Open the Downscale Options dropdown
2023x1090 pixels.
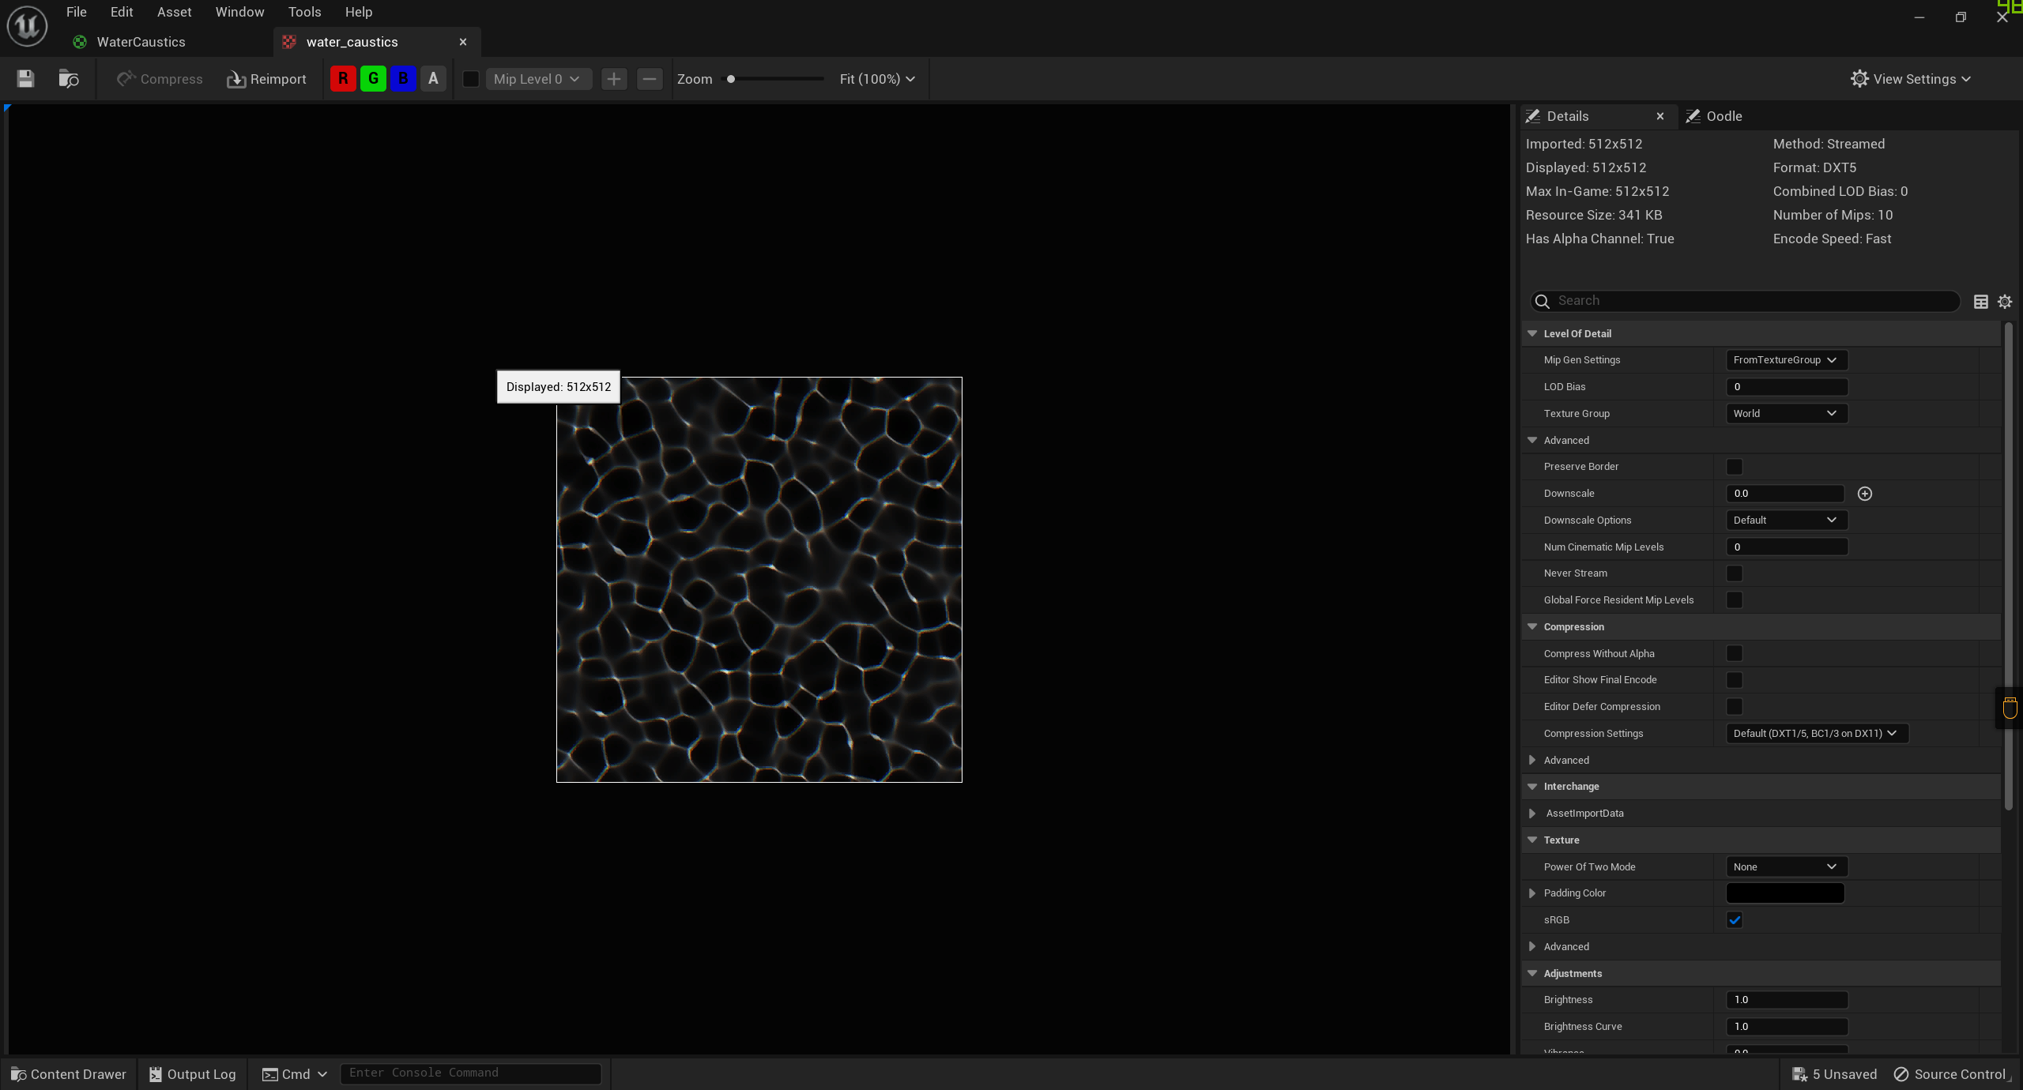coord(1786,521)
